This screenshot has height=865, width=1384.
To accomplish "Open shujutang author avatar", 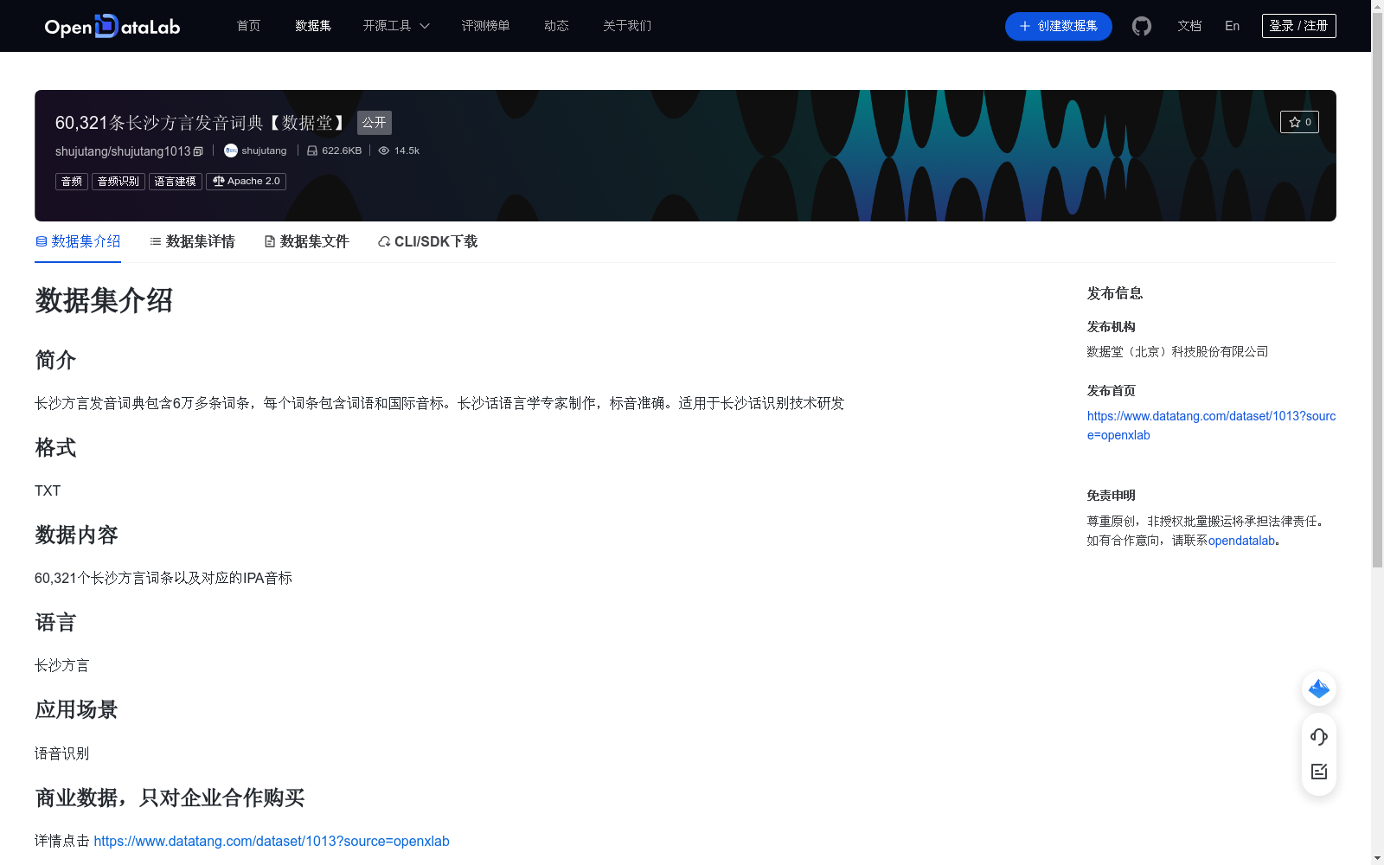I will click(231, 151).
